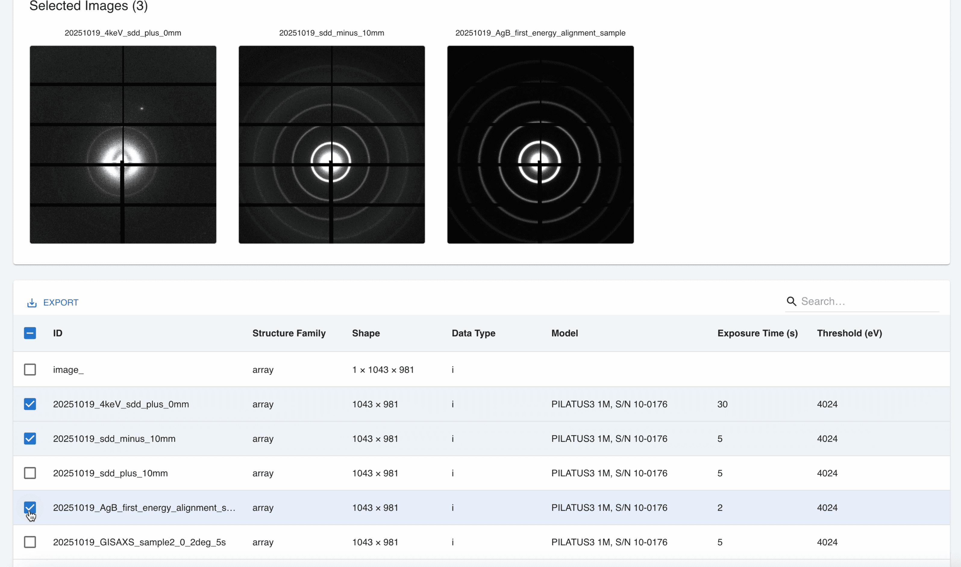Click the Model column header

[x=564, y=333]
